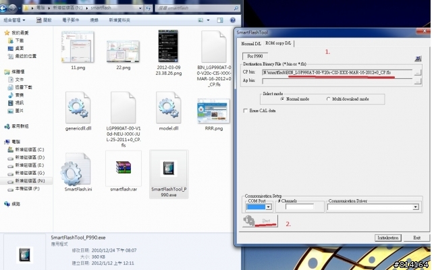
Task: Open Homegroup in the navigation pane
Action: tap(16, 126)
